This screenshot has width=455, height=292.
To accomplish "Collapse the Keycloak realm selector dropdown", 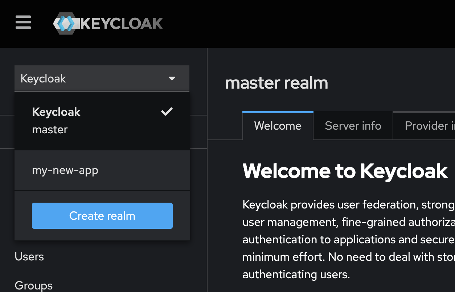I will [x=102, y=78].
